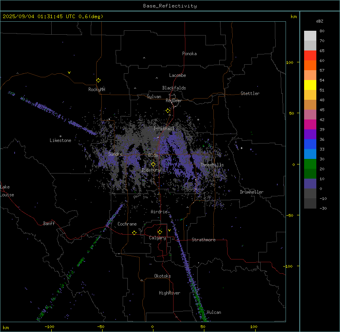Select the red swatch in dBZ legend

click(310, 56)
